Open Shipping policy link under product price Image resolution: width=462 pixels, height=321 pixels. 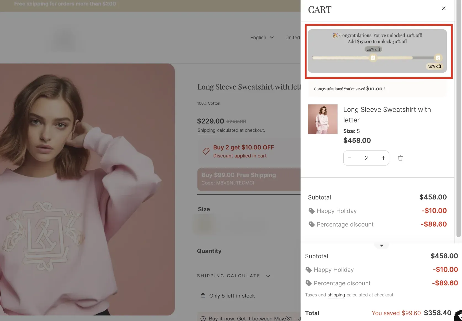206,130
